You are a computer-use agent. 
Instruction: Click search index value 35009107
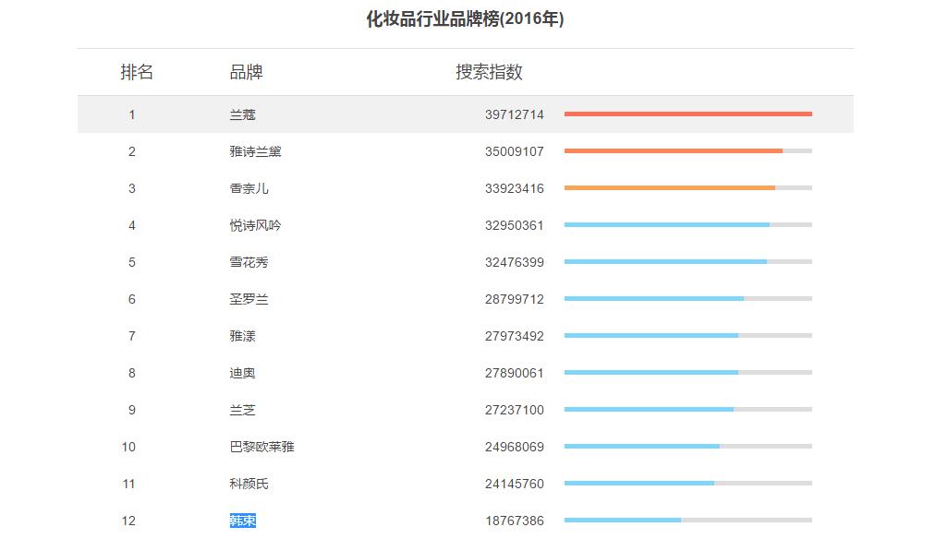point(514,151)
